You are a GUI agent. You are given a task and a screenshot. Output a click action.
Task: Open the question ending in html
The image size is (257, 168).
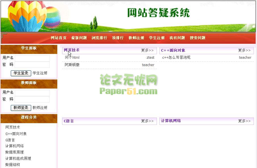coord(72,58)
